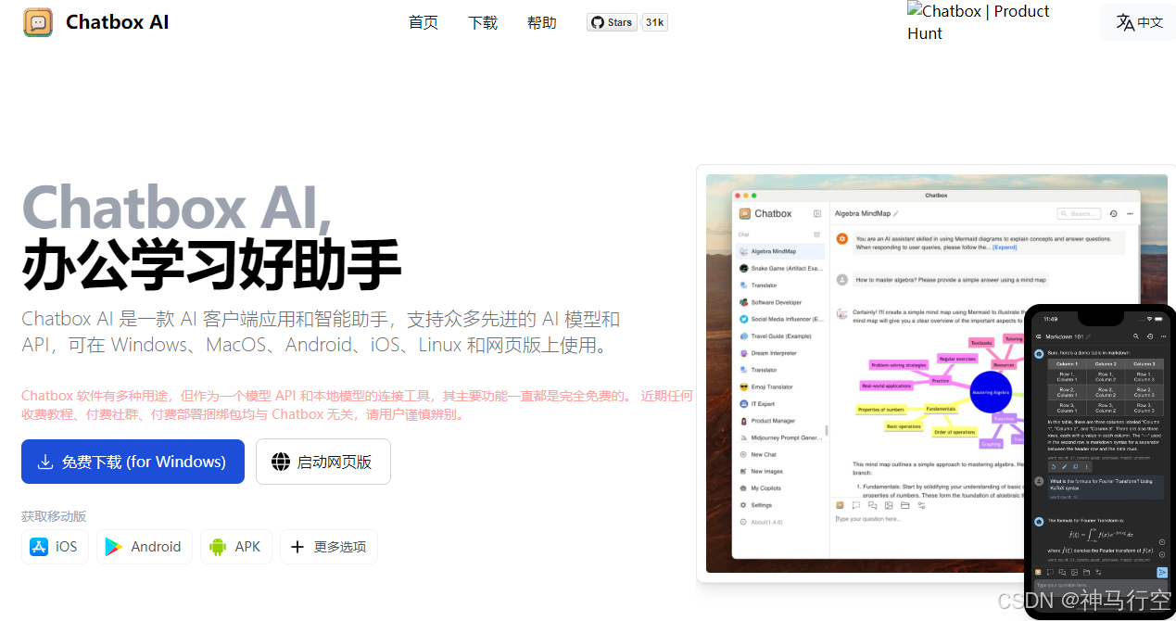
Task: Select Social Media Influencer chat in preview sidebar
Action: (780, 319)
